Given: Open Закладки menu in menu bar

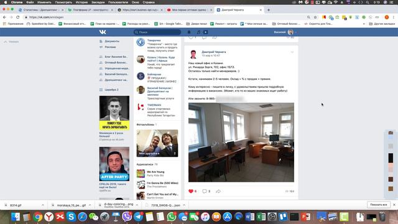Looking at the screenshot, I should [x=98, y=2].
